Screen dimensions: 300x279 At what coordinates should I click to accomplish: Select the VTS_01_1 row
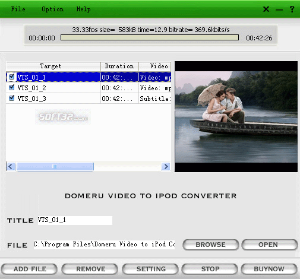(89, 77)
